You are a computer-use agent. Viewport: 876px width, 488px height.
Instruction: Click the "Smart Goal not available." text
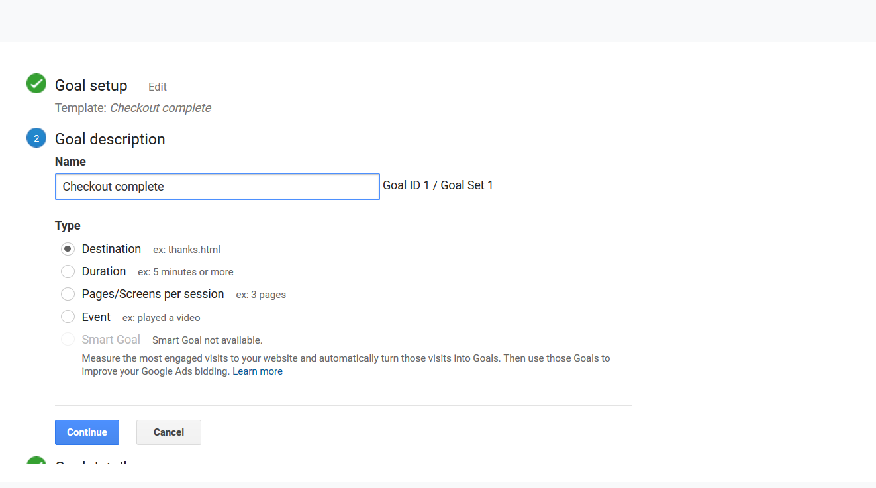click(x=207, y=340)
